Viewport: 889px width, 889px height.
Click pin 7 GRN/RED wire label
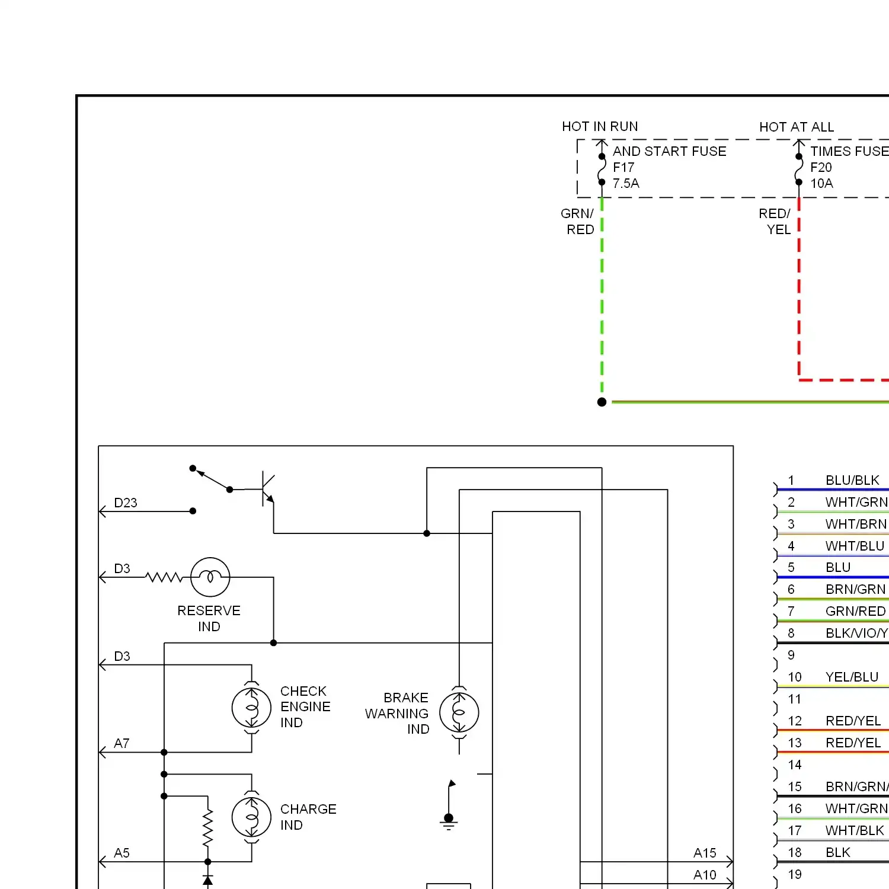coord(855,611)
